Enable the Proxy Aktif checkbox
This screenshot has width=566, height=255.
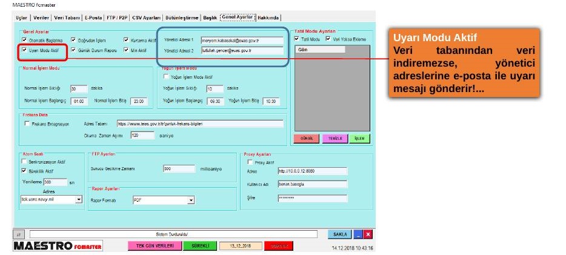pyautogui.click(x=250, y=162)
